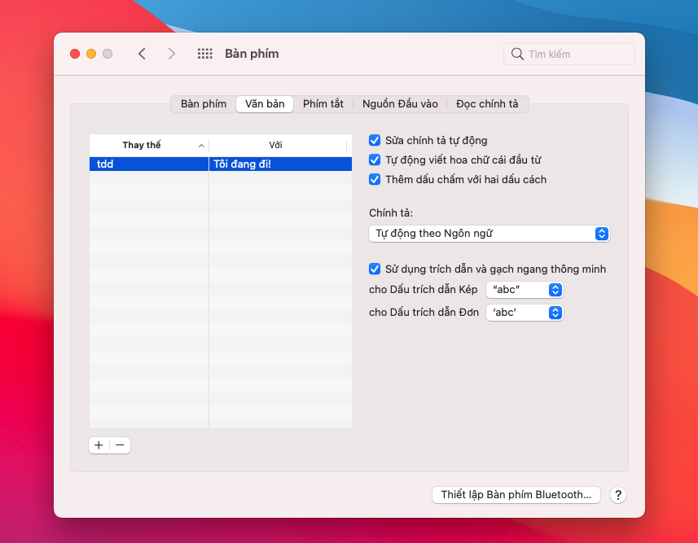698x543 pixels.
Task: Open help with question mark button
Action: (618, 495)
